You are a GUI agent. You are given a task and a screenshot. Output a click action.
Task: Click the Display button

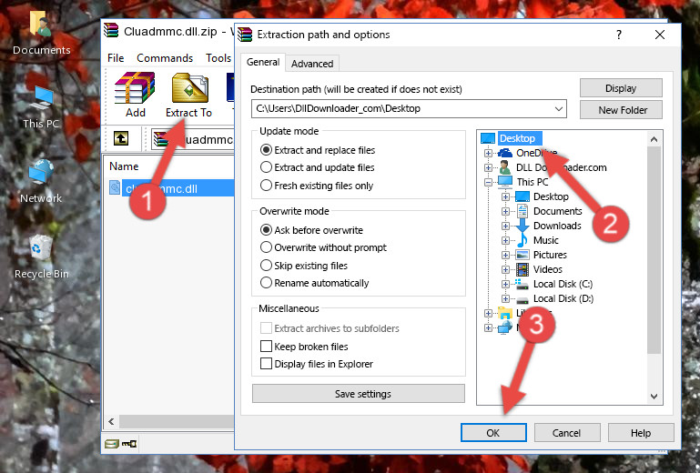621,88
